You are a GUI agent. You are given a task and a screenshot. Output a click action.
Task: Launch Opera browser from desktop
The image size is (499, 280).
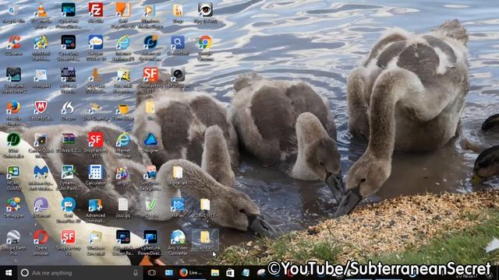(41, 242)
